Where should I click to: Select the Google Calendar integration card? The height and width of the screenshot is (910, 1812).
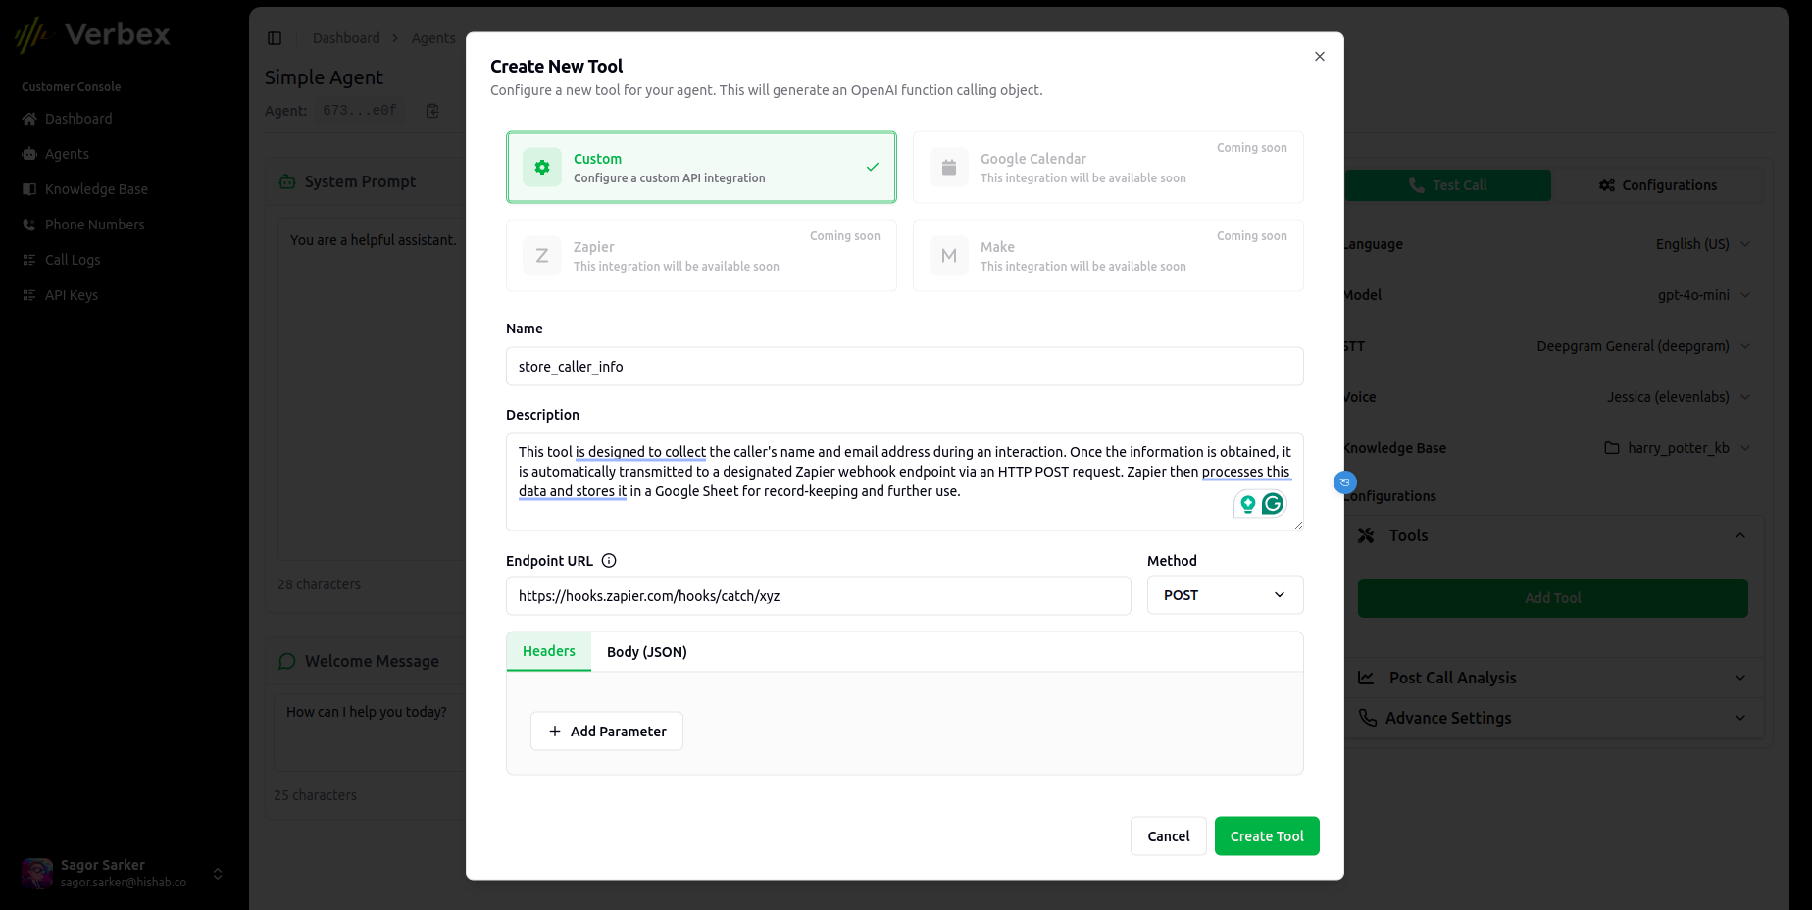tap(1108, 168)
